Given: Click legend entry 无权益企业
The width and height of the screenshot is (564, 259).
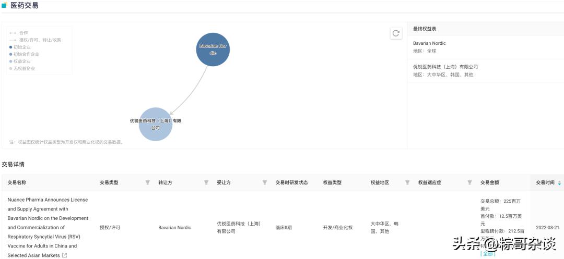Looking at the screenshot, I should [x=22, y=68].
